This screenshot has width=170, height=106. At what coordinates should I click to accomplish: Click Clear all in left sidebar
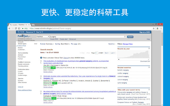[x=20, y=87]
